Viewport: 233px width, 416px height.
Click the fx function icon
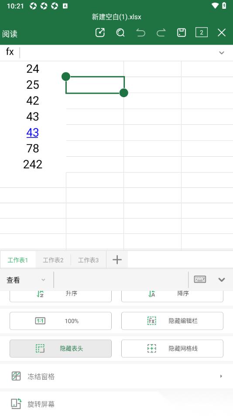pos(10,52)
